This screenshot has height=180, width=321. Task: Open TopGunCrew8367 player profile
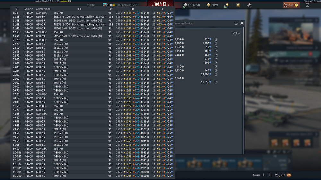[126, 5]
